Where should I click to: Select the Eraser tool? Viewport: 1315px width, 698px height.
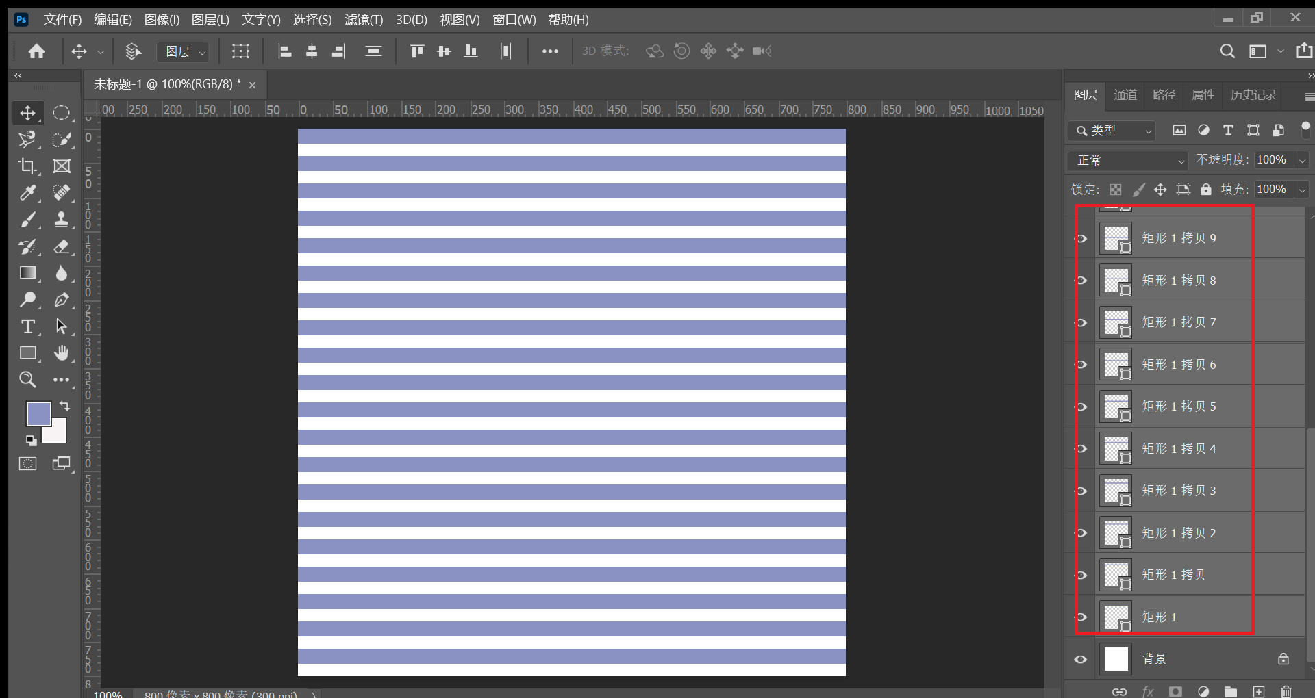pos(62,246)
